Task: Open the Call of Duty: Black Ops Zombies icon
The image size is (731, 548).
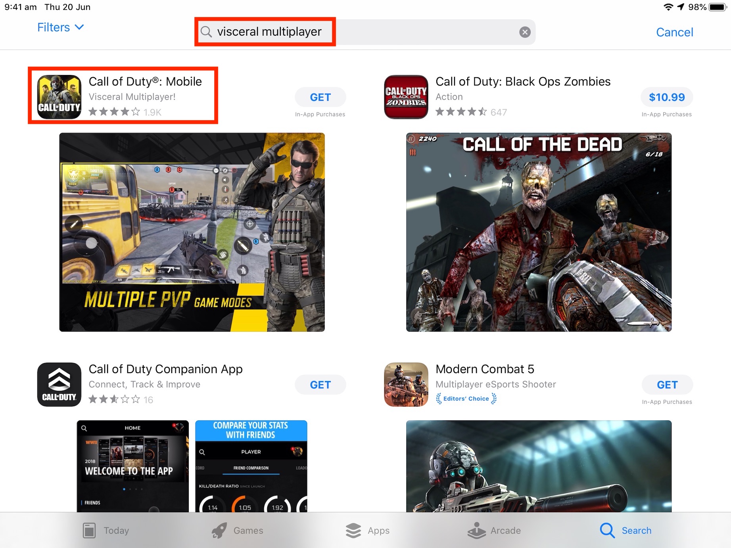Action: point(406,97)
